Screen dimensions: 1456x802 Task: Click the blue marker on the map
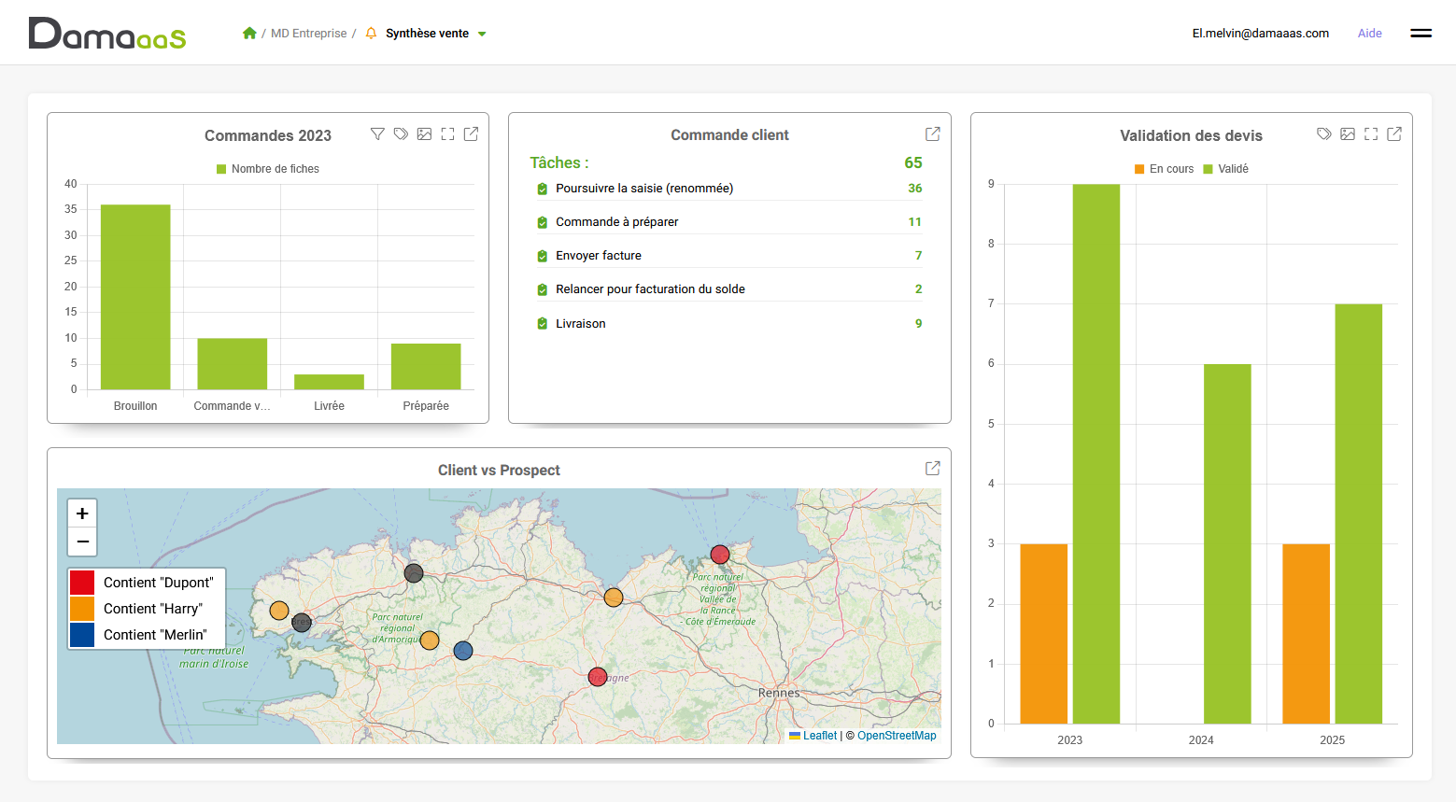463,651
